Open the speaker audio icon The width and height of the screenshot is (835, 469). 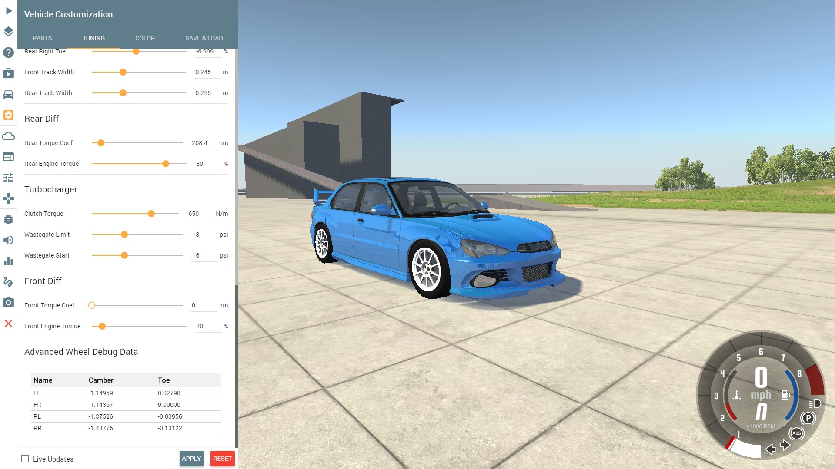8,240
